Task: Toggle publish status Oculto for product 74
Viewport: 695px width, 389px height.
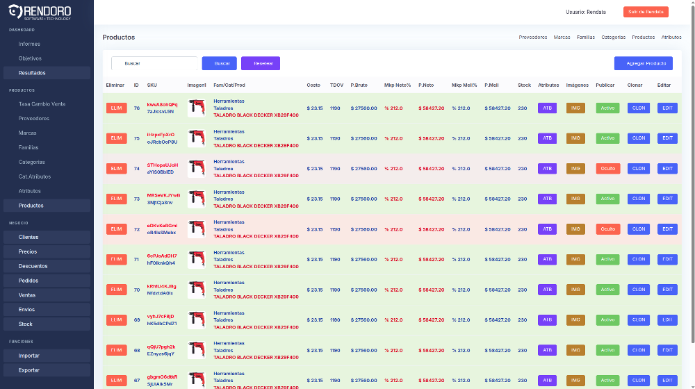Action: (607, 169)
